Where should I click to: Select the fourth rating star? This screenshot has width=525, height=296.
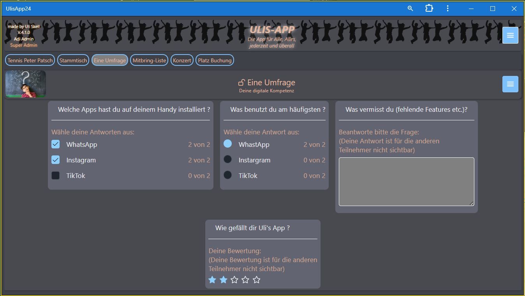(245, 280)
